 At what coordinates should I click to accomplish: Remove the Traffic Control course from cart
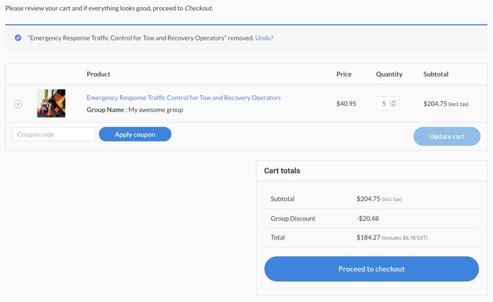(18, 104)
